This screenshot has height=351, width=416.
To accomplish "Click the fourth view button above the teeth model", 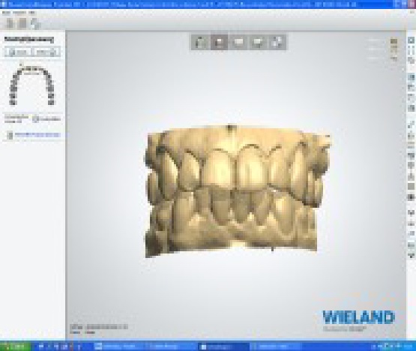I will point(258,42).
